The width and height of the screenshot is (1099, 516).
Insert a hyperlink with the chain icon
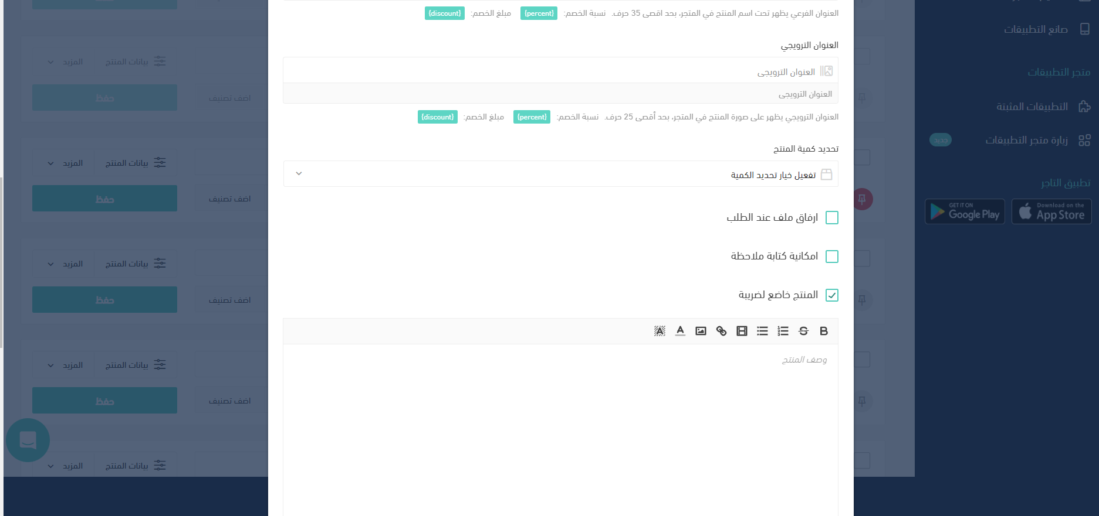click(721, 331)
